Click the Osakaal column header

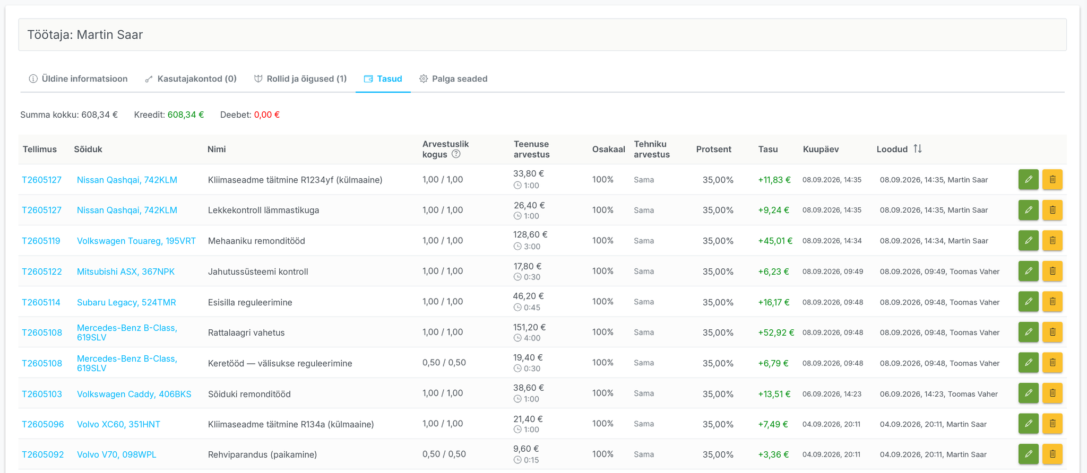pyautogui.click(x=609, y=149)
